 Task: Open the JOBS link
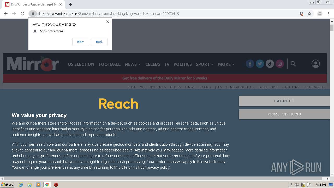(x=218, y=87)
